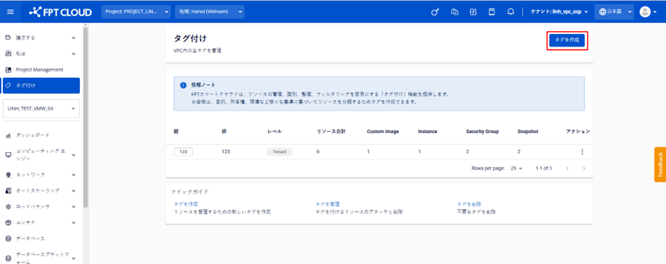Click the コンテナ cube icon in sidebar

[x=8, y=222]
